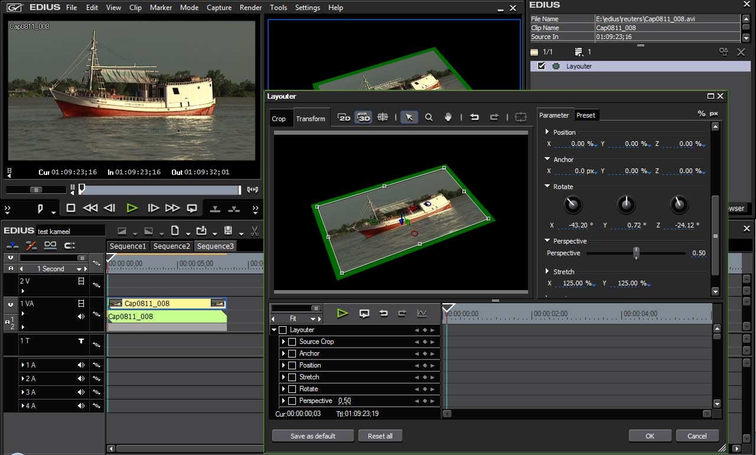
Task: Switch Layouter to 2D mode
Action: [x=344, y=118]
